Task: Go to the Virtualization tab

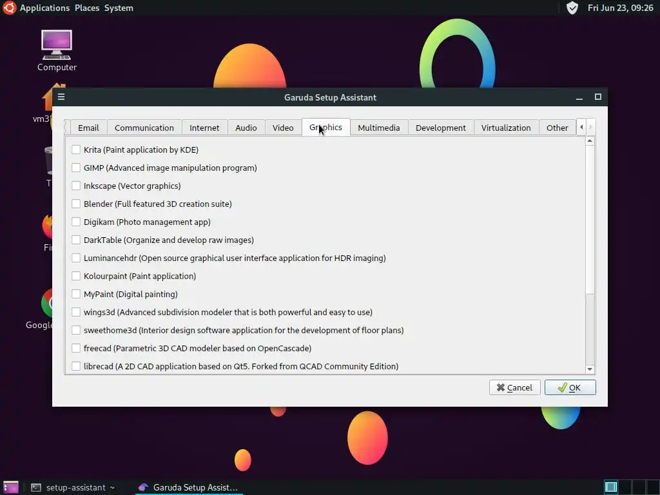Action: 506,128
